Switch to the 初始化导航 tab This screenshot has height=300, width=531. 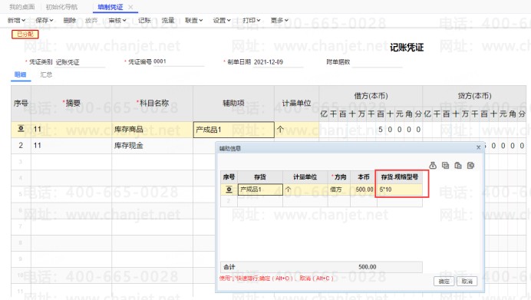point(61,7)
